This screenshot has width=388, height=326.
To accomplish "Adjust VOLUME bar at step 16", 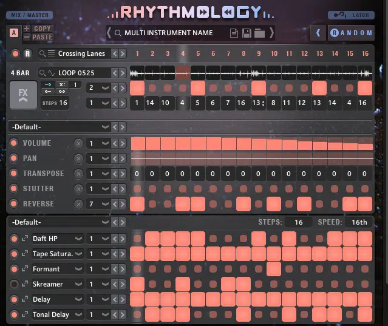I will [366, 144].
